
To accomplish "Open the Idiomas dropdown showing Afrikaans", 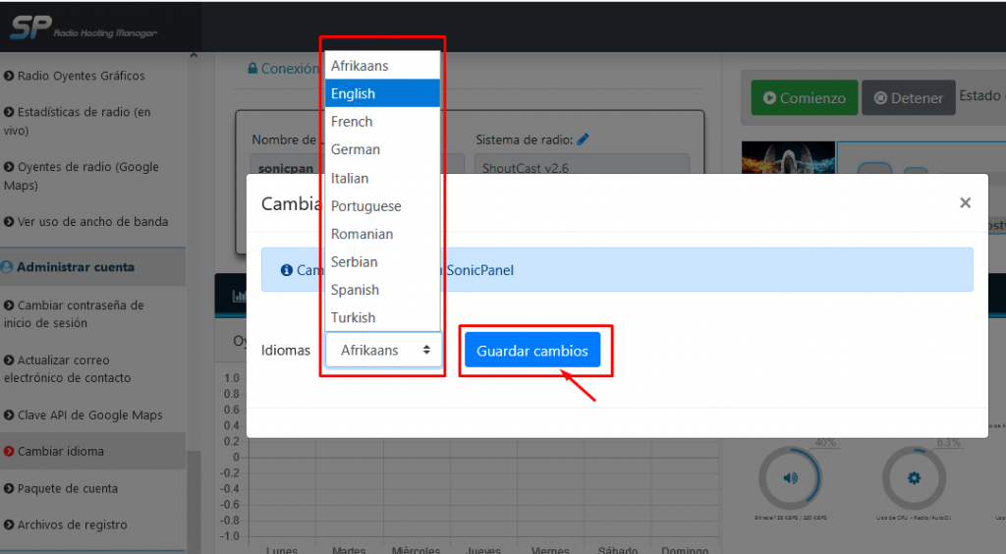I will click(384, 350).
